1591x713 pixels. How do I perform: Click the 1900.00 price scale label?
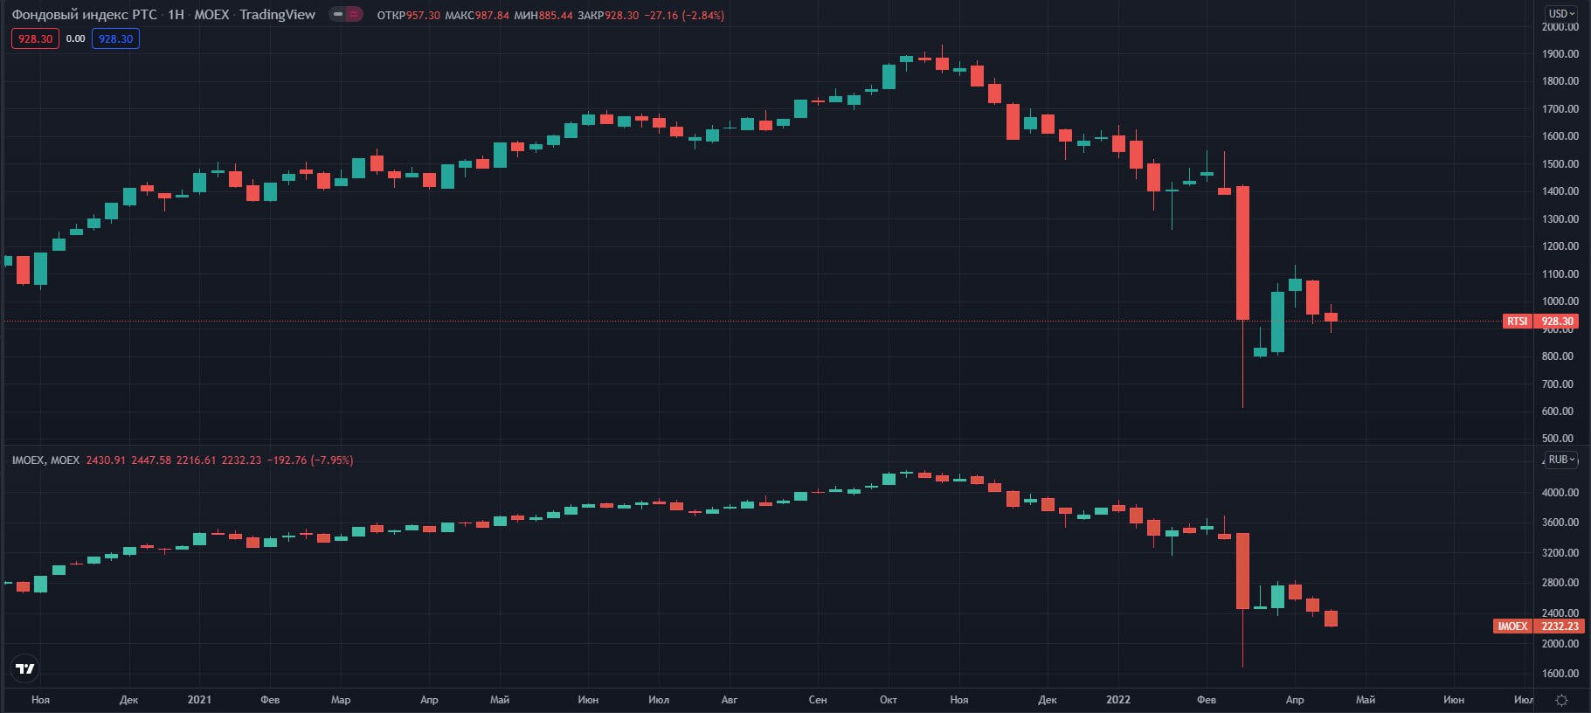[x=1560, y=53]
